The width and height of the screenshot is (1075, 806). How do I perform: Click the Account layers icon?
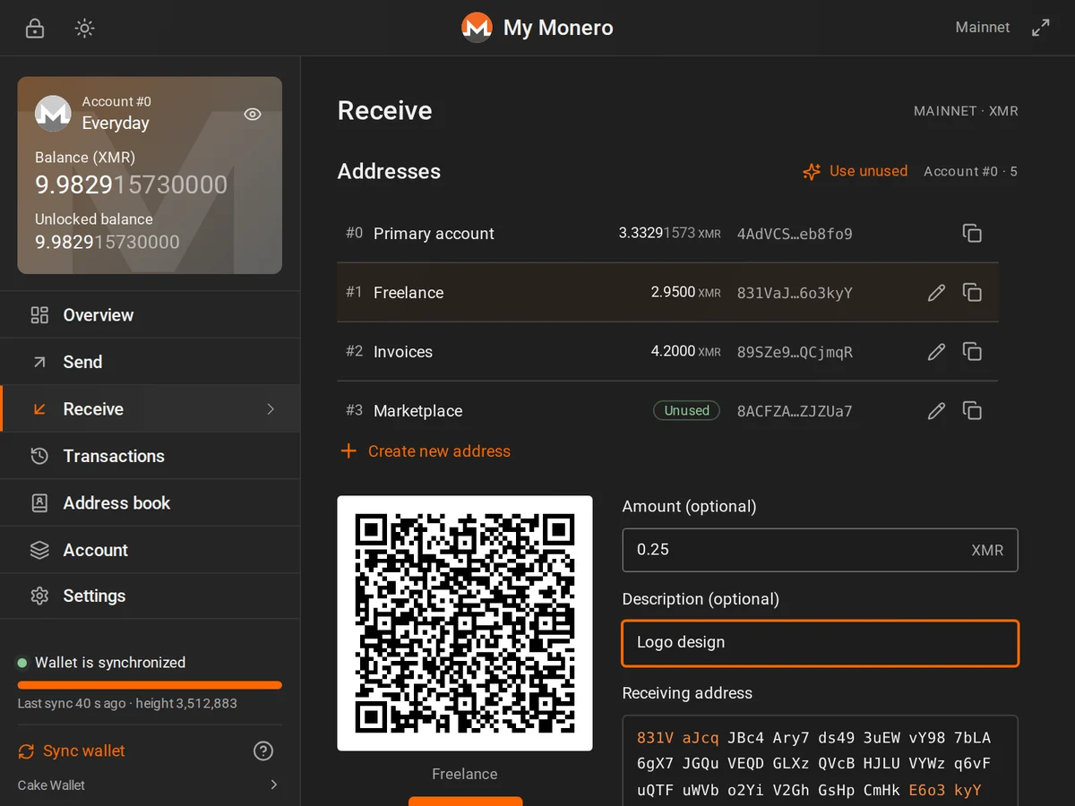39,550
